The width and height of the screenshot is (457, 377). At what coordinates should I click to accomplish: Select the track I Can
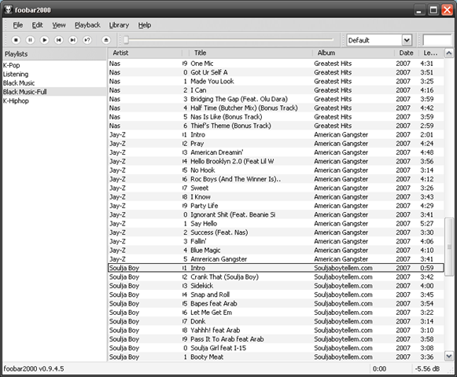[276, 90]
